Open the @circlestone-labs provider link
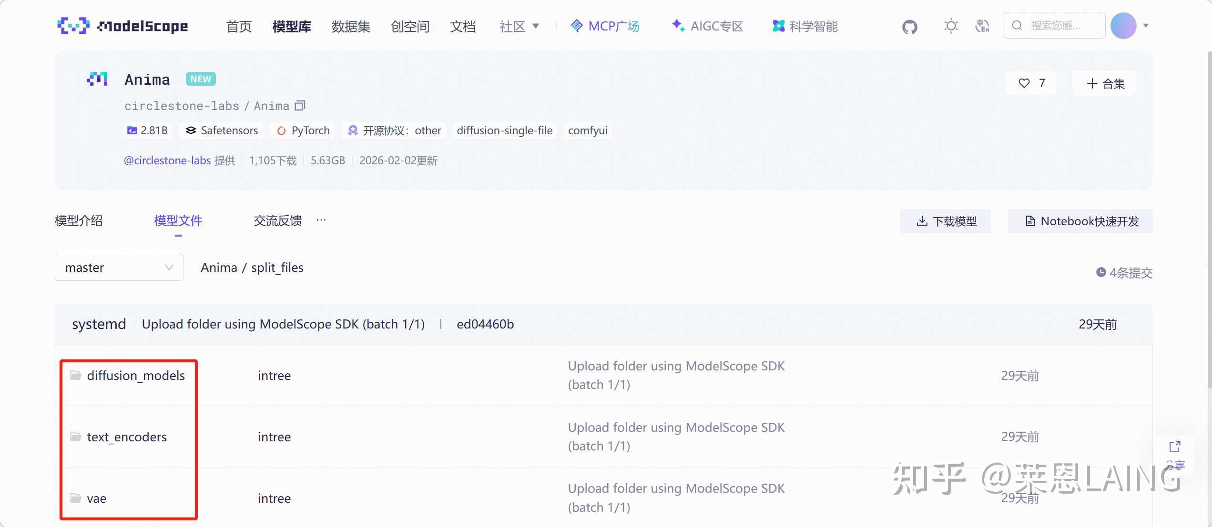Viewport: 1212px width, 527px height. click(x=167, y=160)
